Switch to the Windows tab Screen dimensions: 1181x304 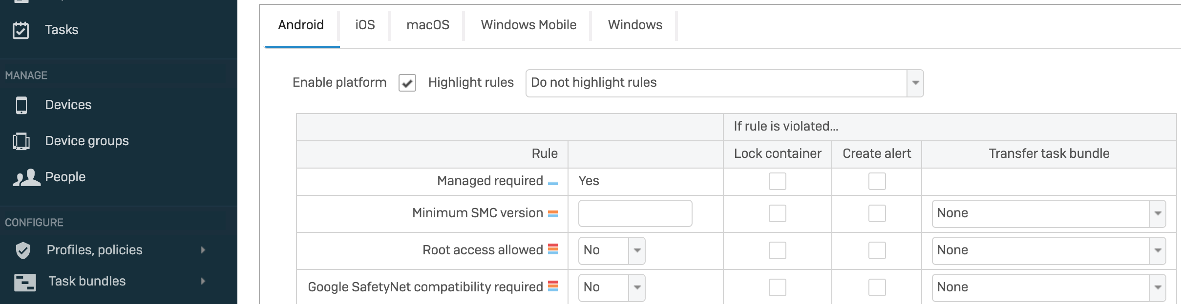tap(635, 25)
